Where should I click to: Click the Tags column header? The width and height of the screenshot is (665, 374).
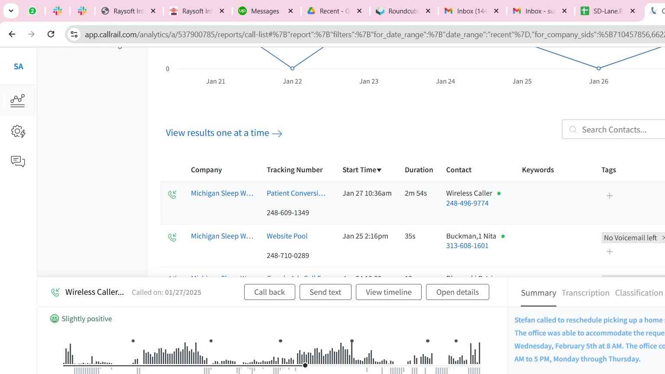[608, 170]
